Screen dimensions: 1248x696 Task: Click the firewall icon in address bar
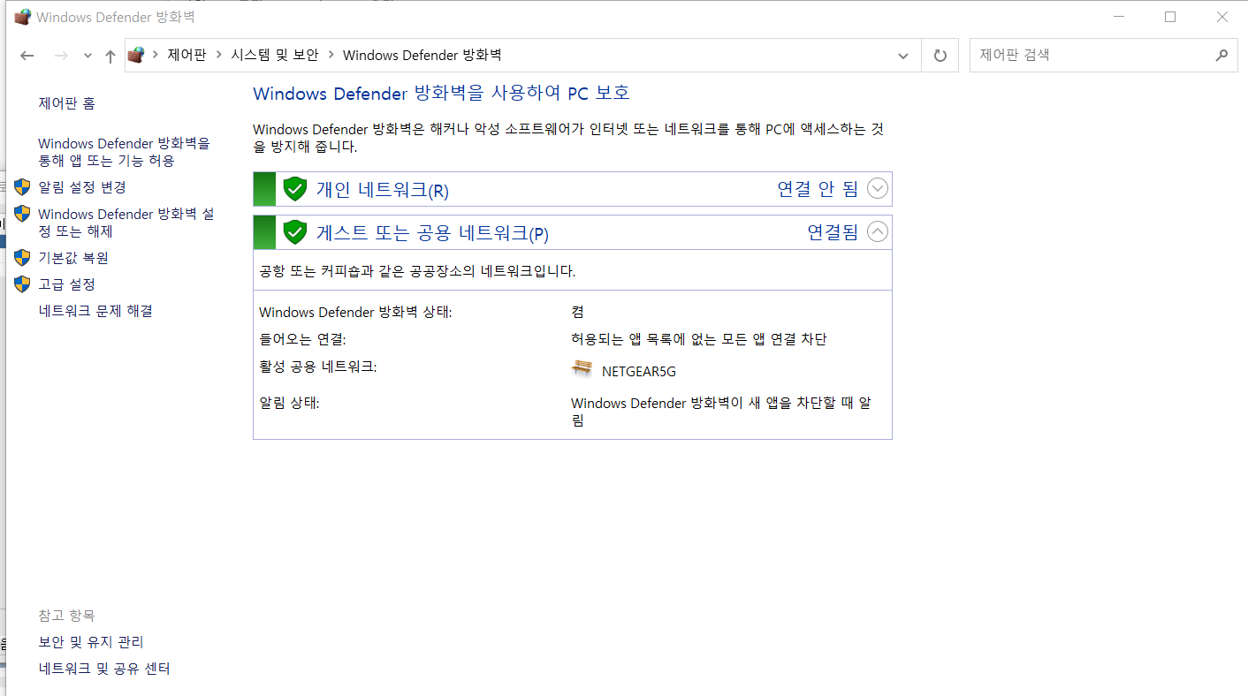136,55
